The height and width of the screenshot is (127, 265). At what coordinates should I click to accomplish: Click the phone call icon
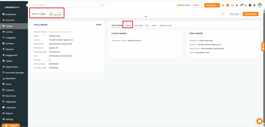coord(246,5)
